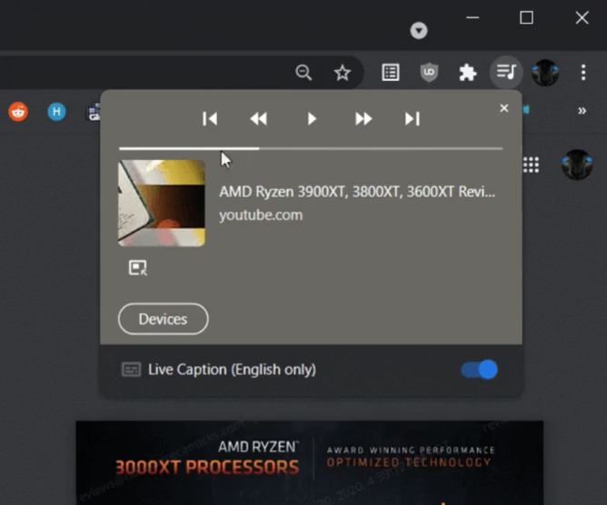This screenshot has width=607, height=505.
Task: Click the AMD Ryzen video title text
Action: click(x=357, y=192)
